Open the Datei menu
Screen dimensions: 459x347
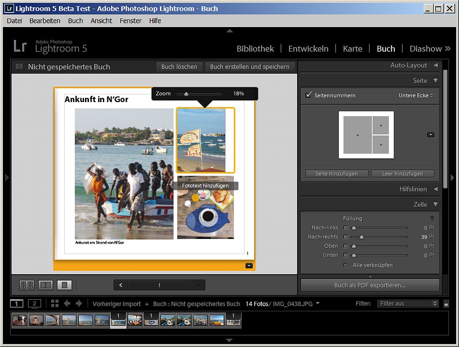14,21
